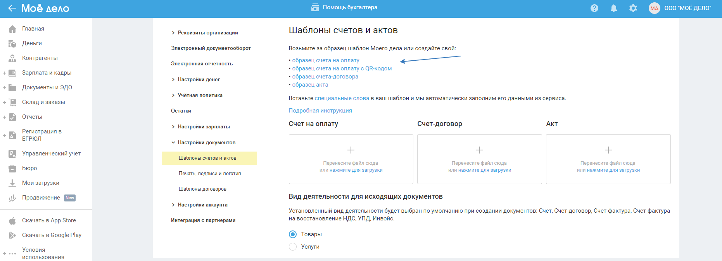
Task: Click нажмите для загрузки under Счет на оплату
Action: 356,170
